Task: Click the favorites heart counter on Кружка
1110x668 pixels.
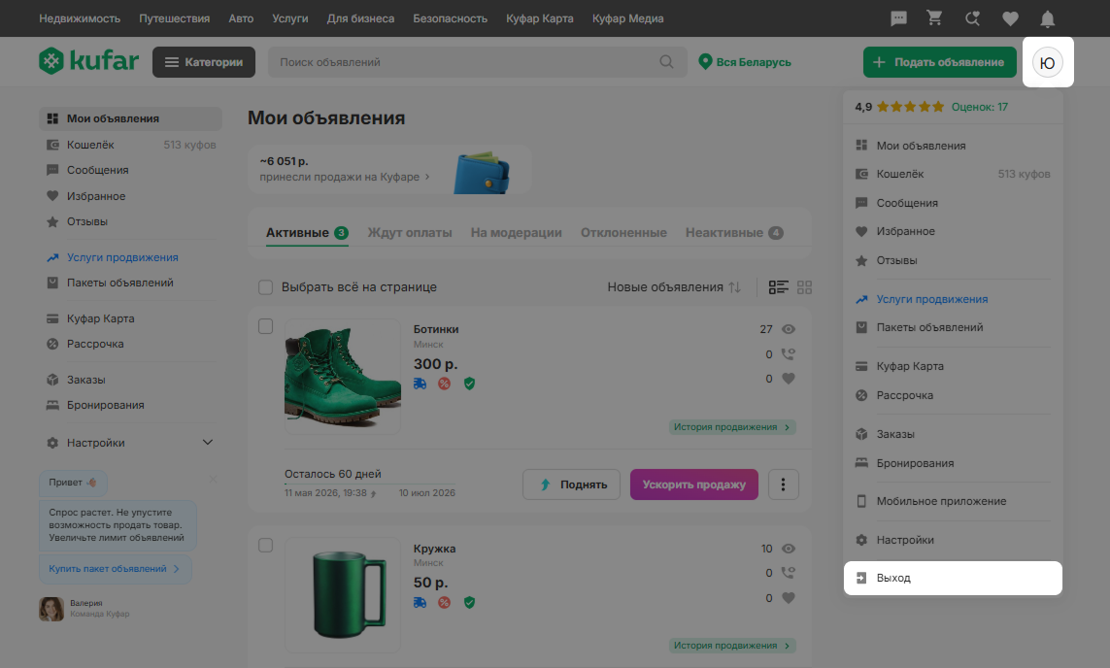Action: (x=788, y=598)
